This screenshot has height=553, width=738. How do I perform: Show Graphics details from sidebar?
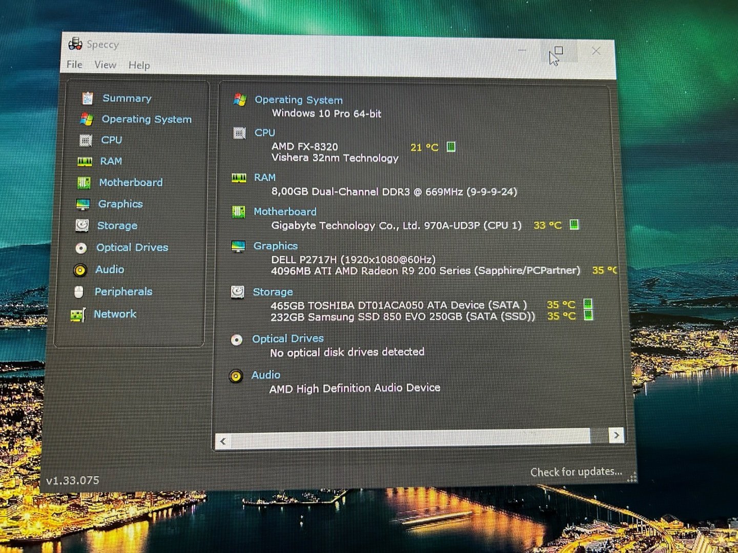[x=120, y=204]
